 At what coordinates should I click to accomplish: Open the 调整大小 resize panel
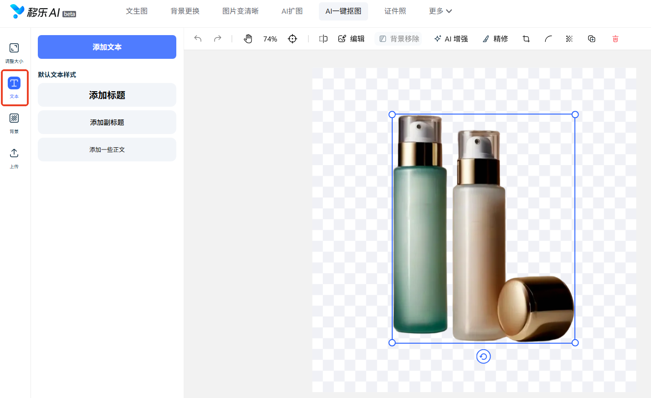[x=14, y=52]
